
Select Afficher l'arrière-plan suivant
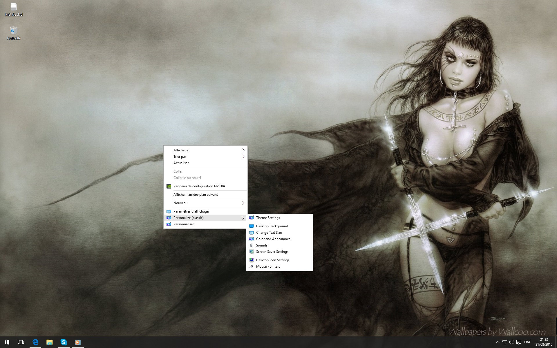point(205,195)
